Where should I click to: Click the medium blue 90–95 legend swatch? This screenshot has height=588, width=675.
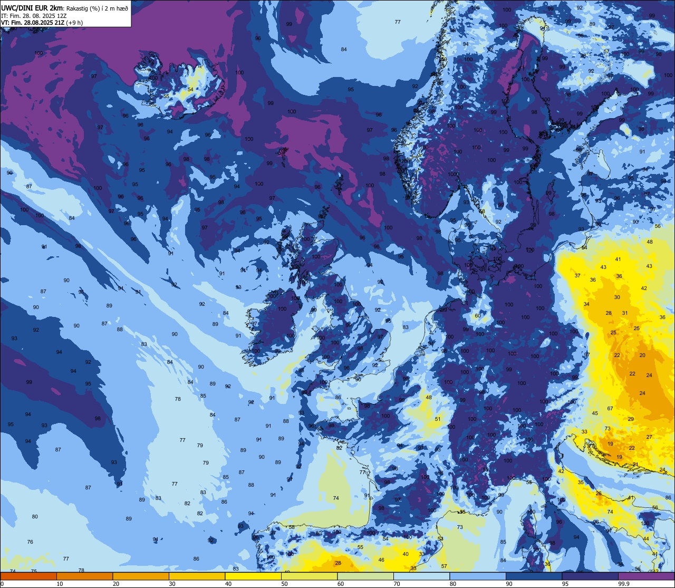click(534, 576)
